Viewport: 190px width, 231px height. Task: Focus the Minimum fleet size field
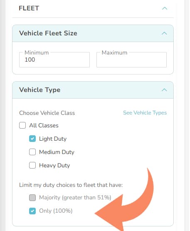coord(54,60)
